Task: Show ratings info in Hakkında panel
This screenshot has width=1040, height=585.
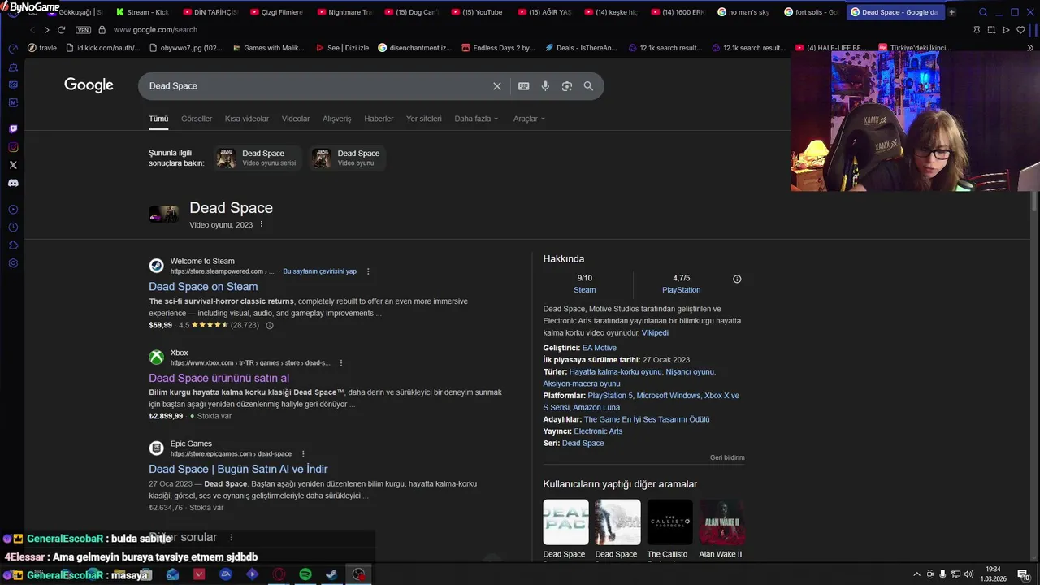Action: click(737, 279)
